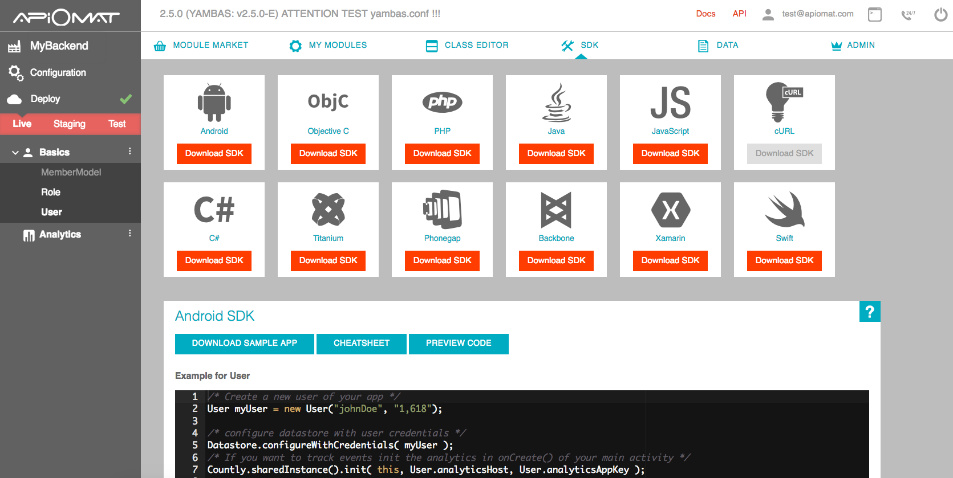Click the Configuration gears icon
This screenshot has height=478, width=953.
pos(15,72)
